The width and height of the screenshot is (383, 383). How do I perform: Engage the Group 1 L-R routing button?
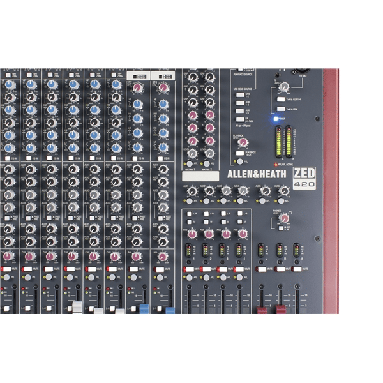(190, 214)
